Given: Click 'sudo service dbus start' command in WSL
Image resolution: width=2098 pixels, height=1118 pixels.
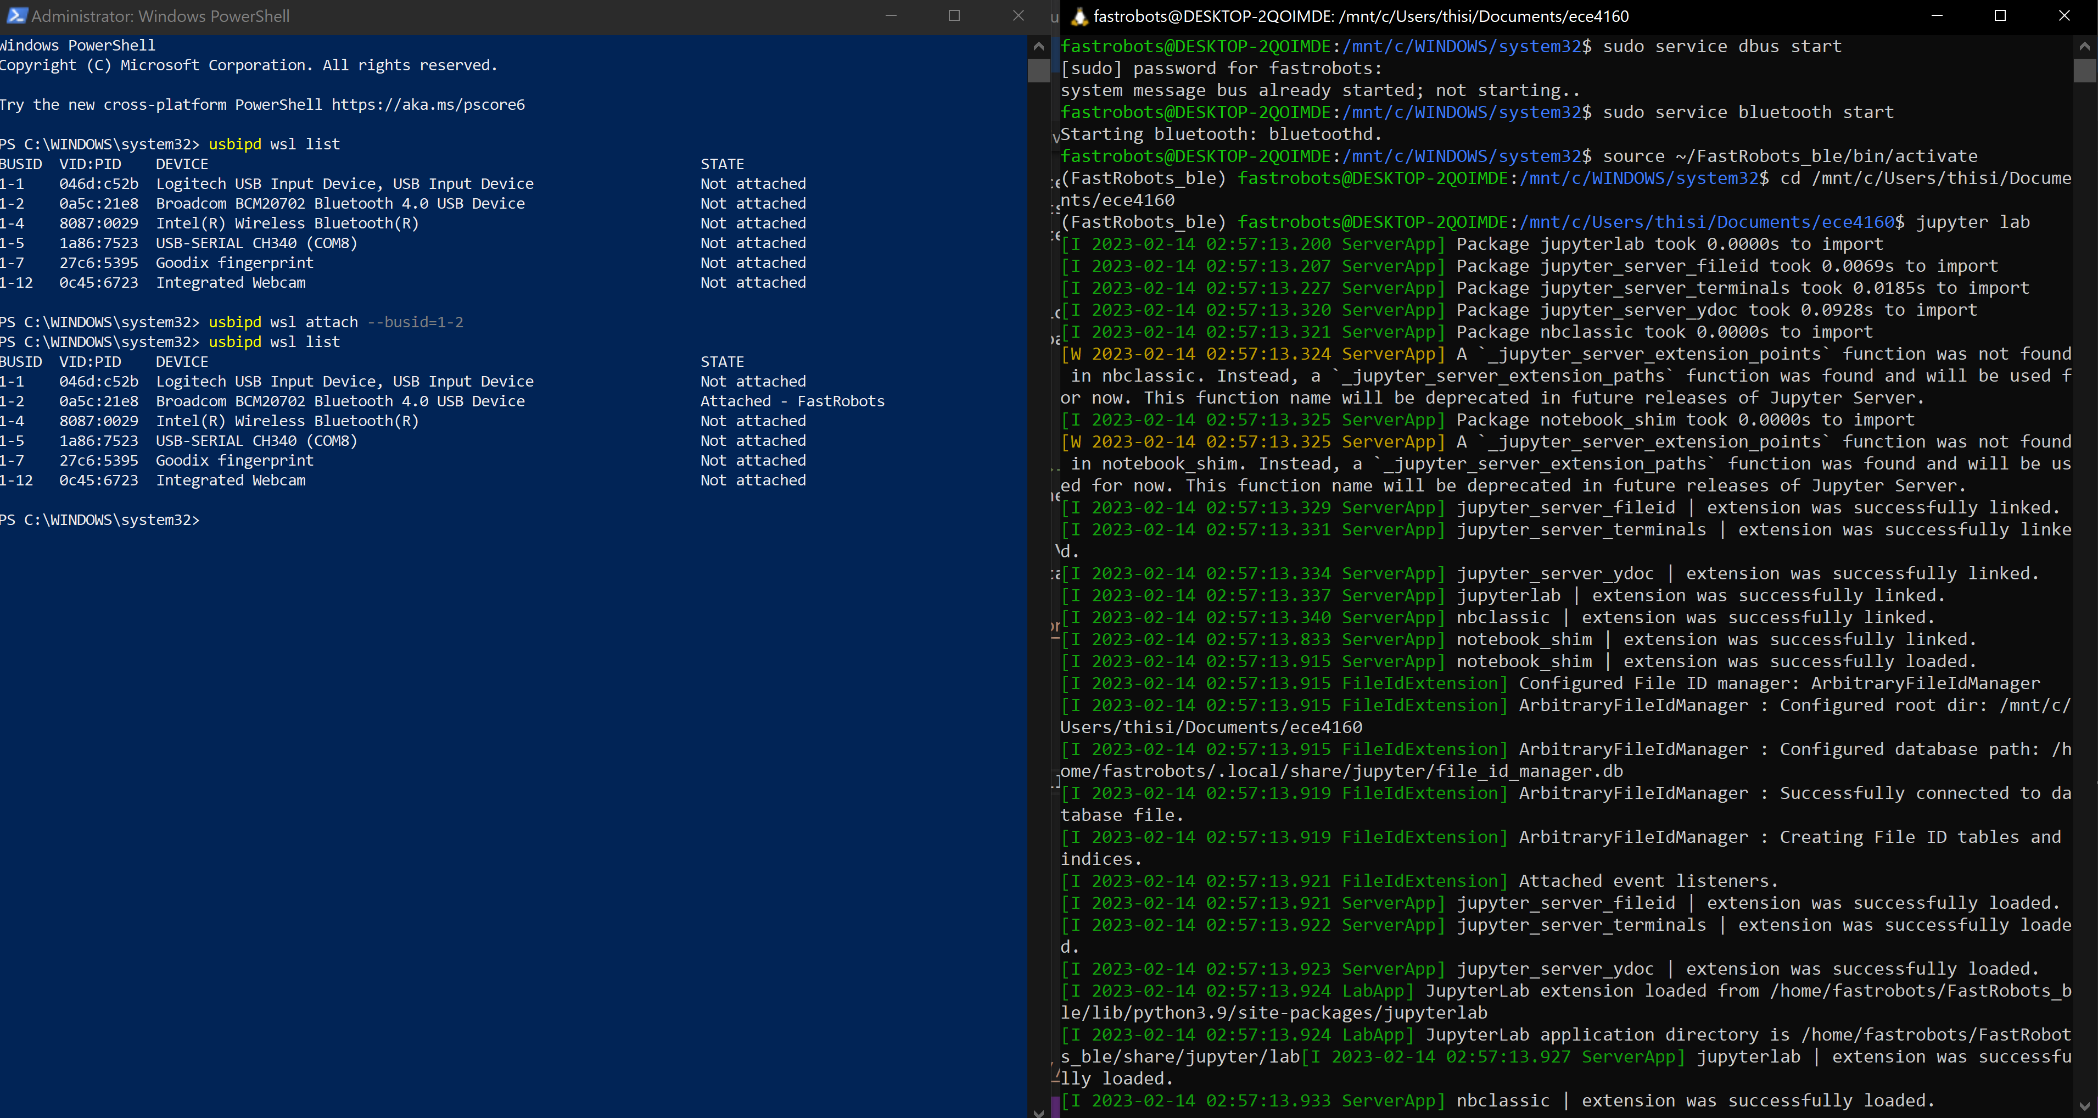Looking at the screenshot, I should (1722, 47).
